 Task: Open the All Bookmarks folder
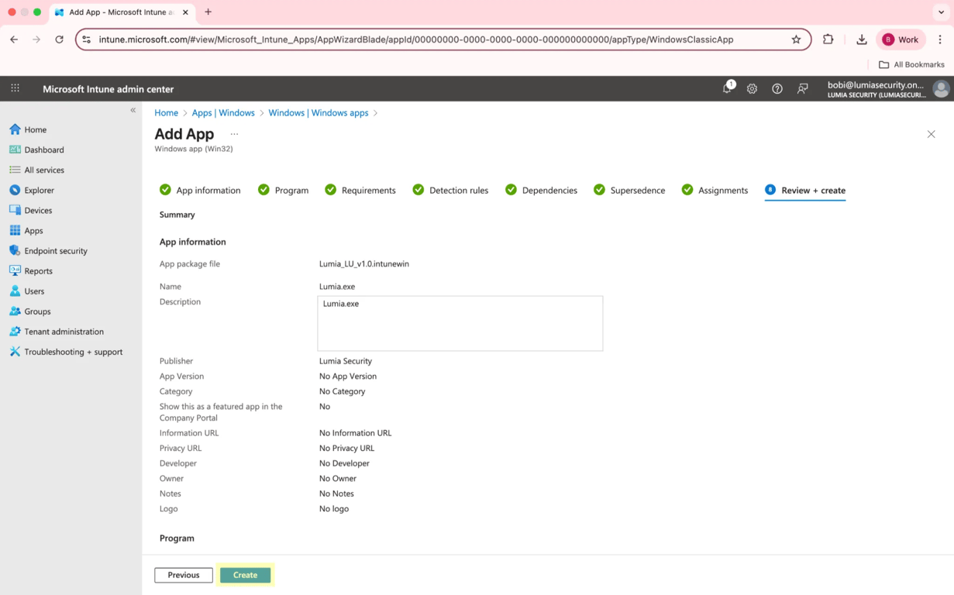click(x=911, y=65)
